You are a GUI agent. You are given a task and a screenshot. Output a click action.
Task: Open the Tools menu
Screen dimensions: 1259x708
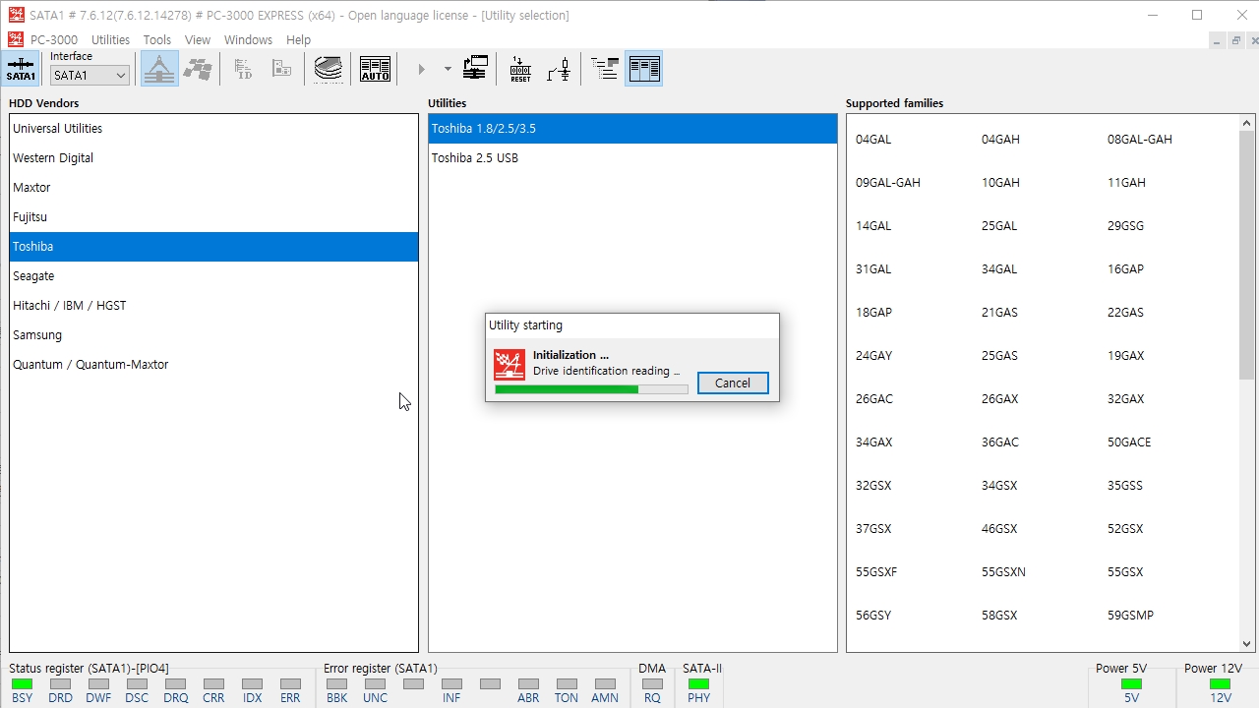pyautogui.click(x=157, y=40)
